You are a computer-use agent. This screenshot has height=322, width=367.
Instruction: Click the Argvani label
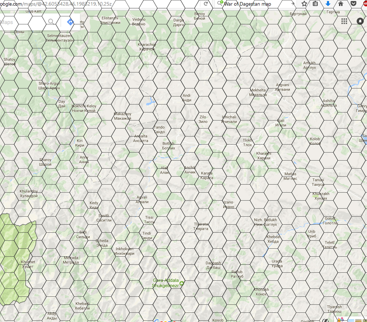click(x=282, y=87)
